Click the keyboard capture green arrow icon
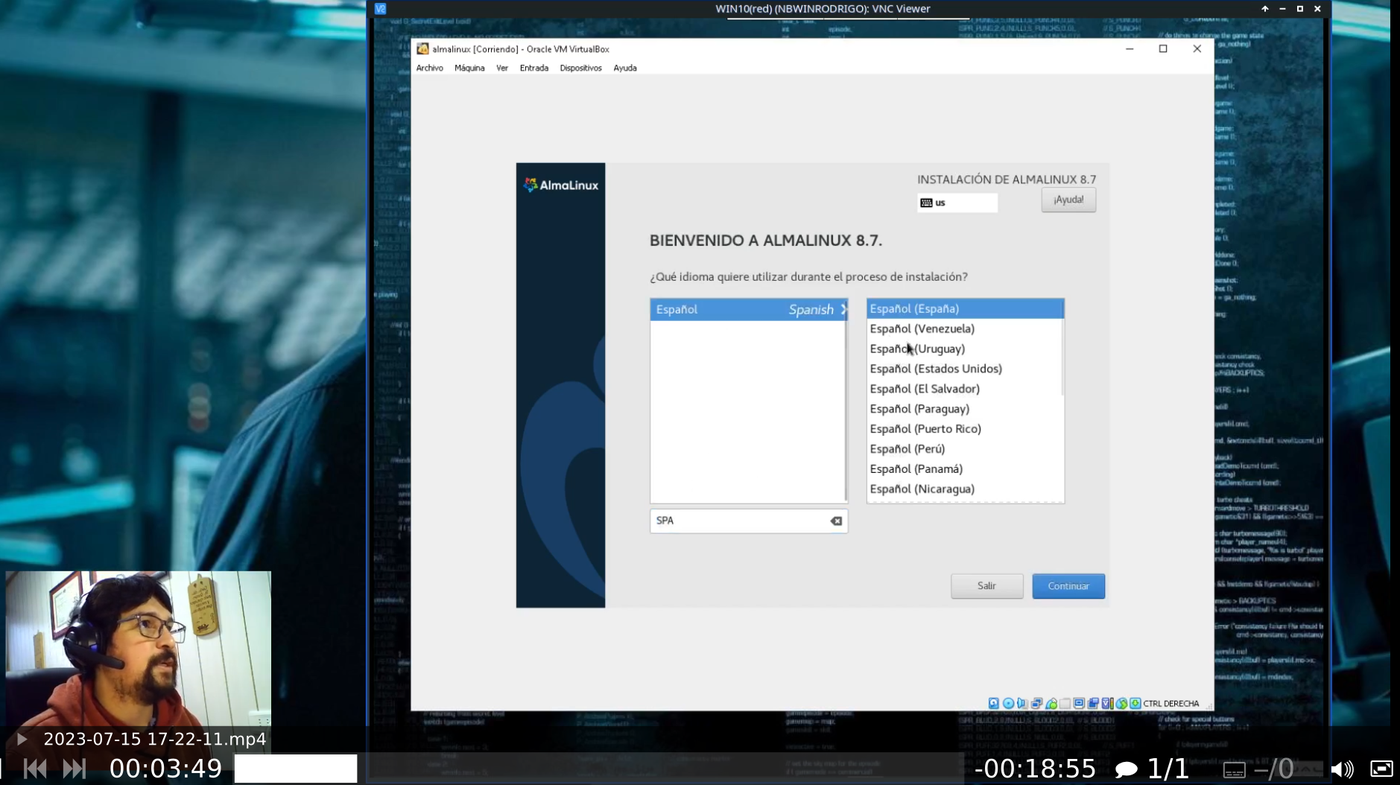Screen dimensions: 1400x785 click(1135, 703)
